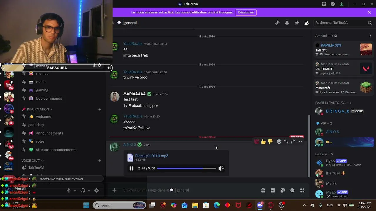376x211 pixels.
Task: Create channel in VOICE CHAT category
Action: tap(100, 161)
